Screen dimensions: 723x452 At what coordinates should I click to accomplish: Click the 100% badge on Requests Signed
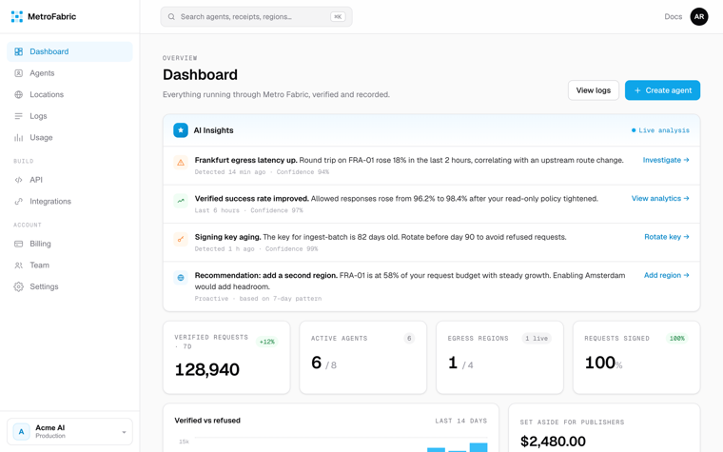coord(677,338)
